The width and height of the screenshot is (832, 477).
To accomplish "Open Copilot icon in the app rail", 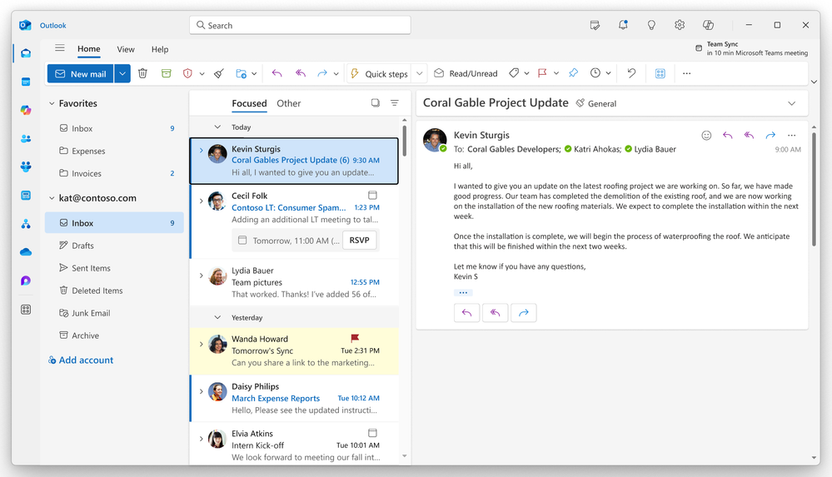I will tap(26, 110).
